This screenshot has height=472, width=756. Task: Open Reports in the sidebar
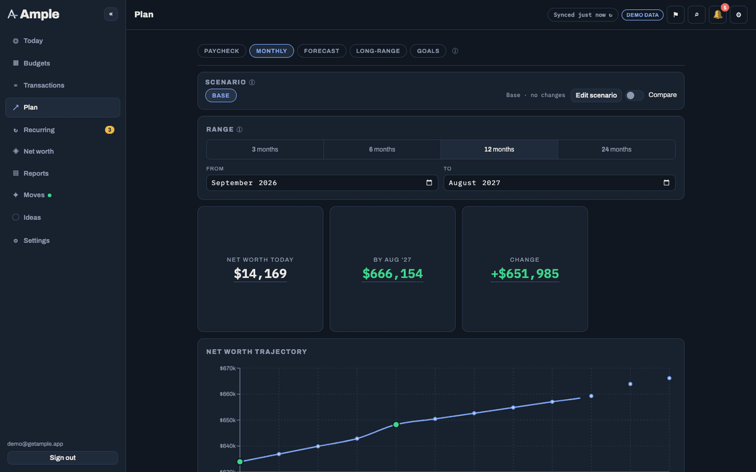coord(62,173)
